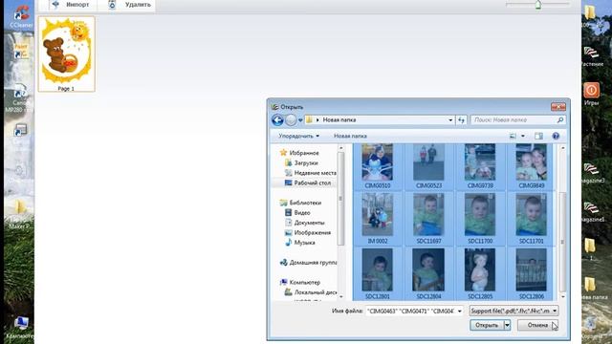
Task: Click the CCleaner desktop shortcut
Action: [x=21, y=15]
